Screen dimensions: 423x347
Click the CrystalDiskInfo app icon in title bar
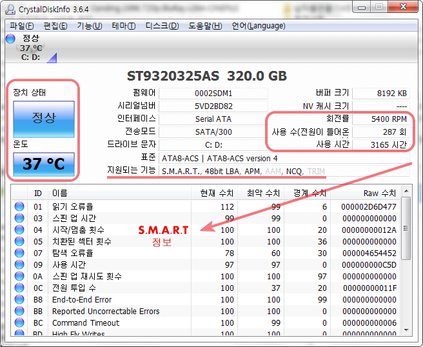10,9
